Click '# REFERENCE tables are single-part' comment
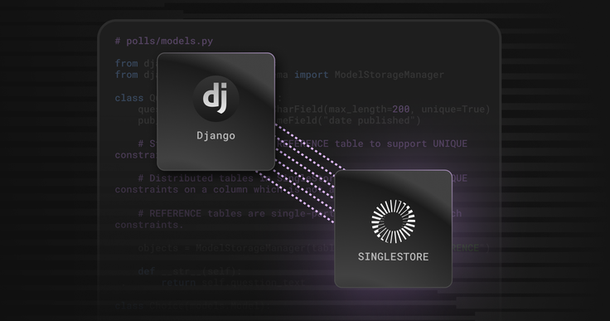Viewport: 610px width, 321px height. pos(236,213)
